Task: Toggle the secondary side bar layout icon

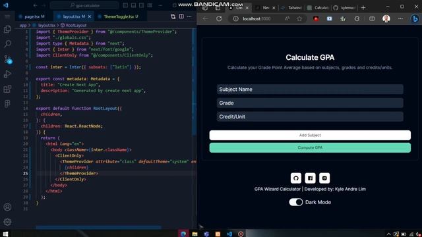Action: point(142,5)
